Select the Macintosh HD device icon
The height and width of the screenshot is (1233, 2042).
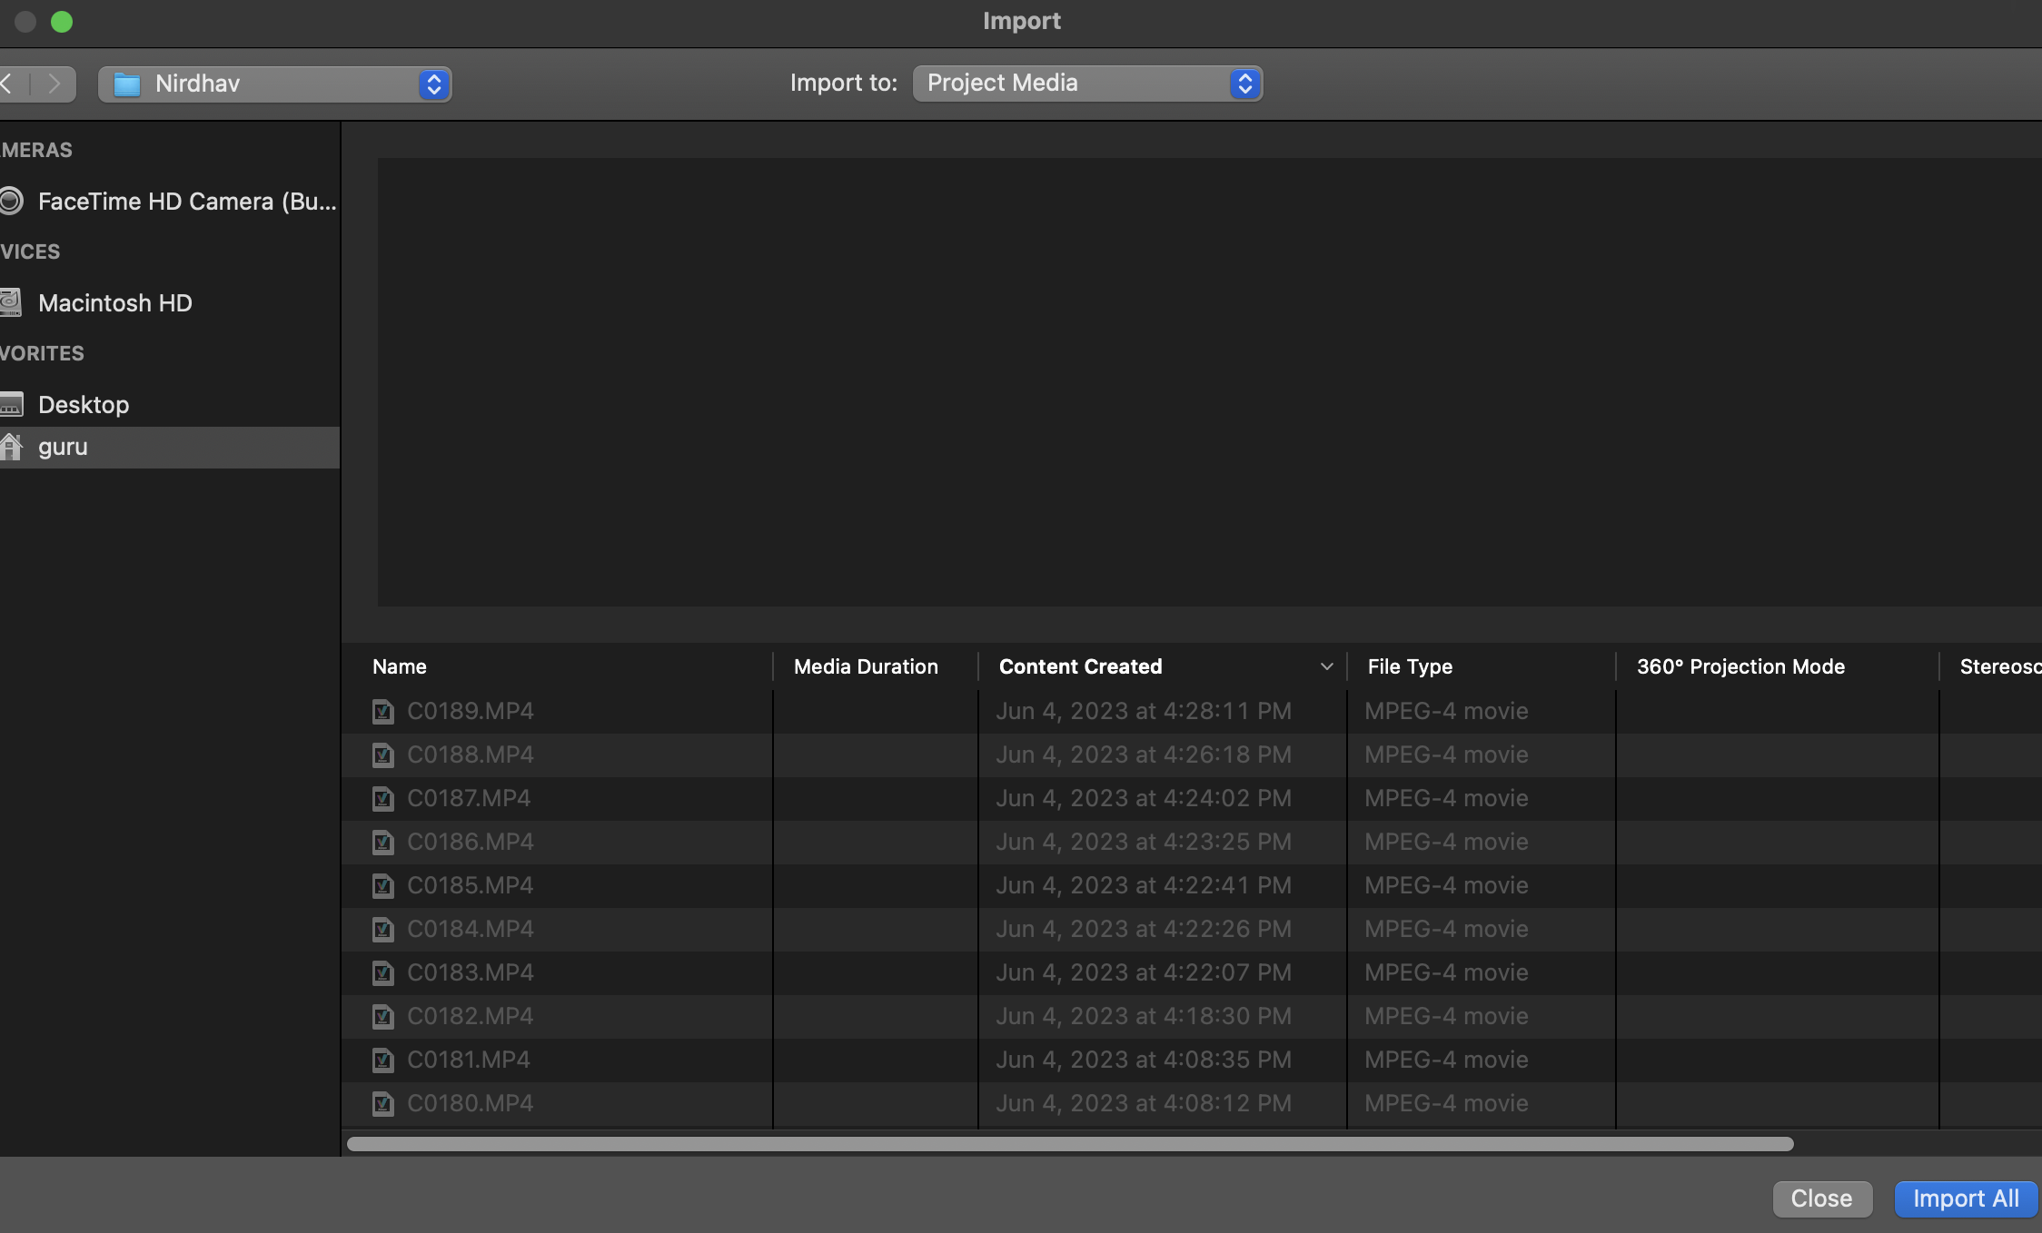click(x=13, y=301)
